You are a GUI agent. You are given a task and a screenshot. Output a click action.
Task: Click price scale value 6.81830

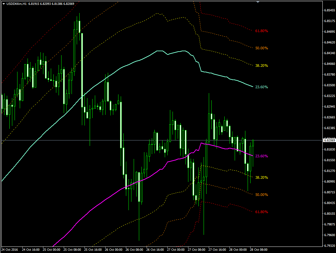[330, 149]
